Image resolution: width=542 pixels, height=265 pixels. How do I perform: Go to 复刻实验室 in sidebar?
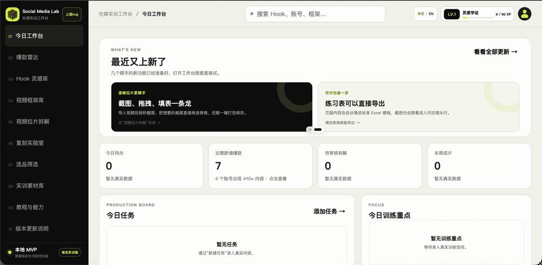click(x=44, y=143)
